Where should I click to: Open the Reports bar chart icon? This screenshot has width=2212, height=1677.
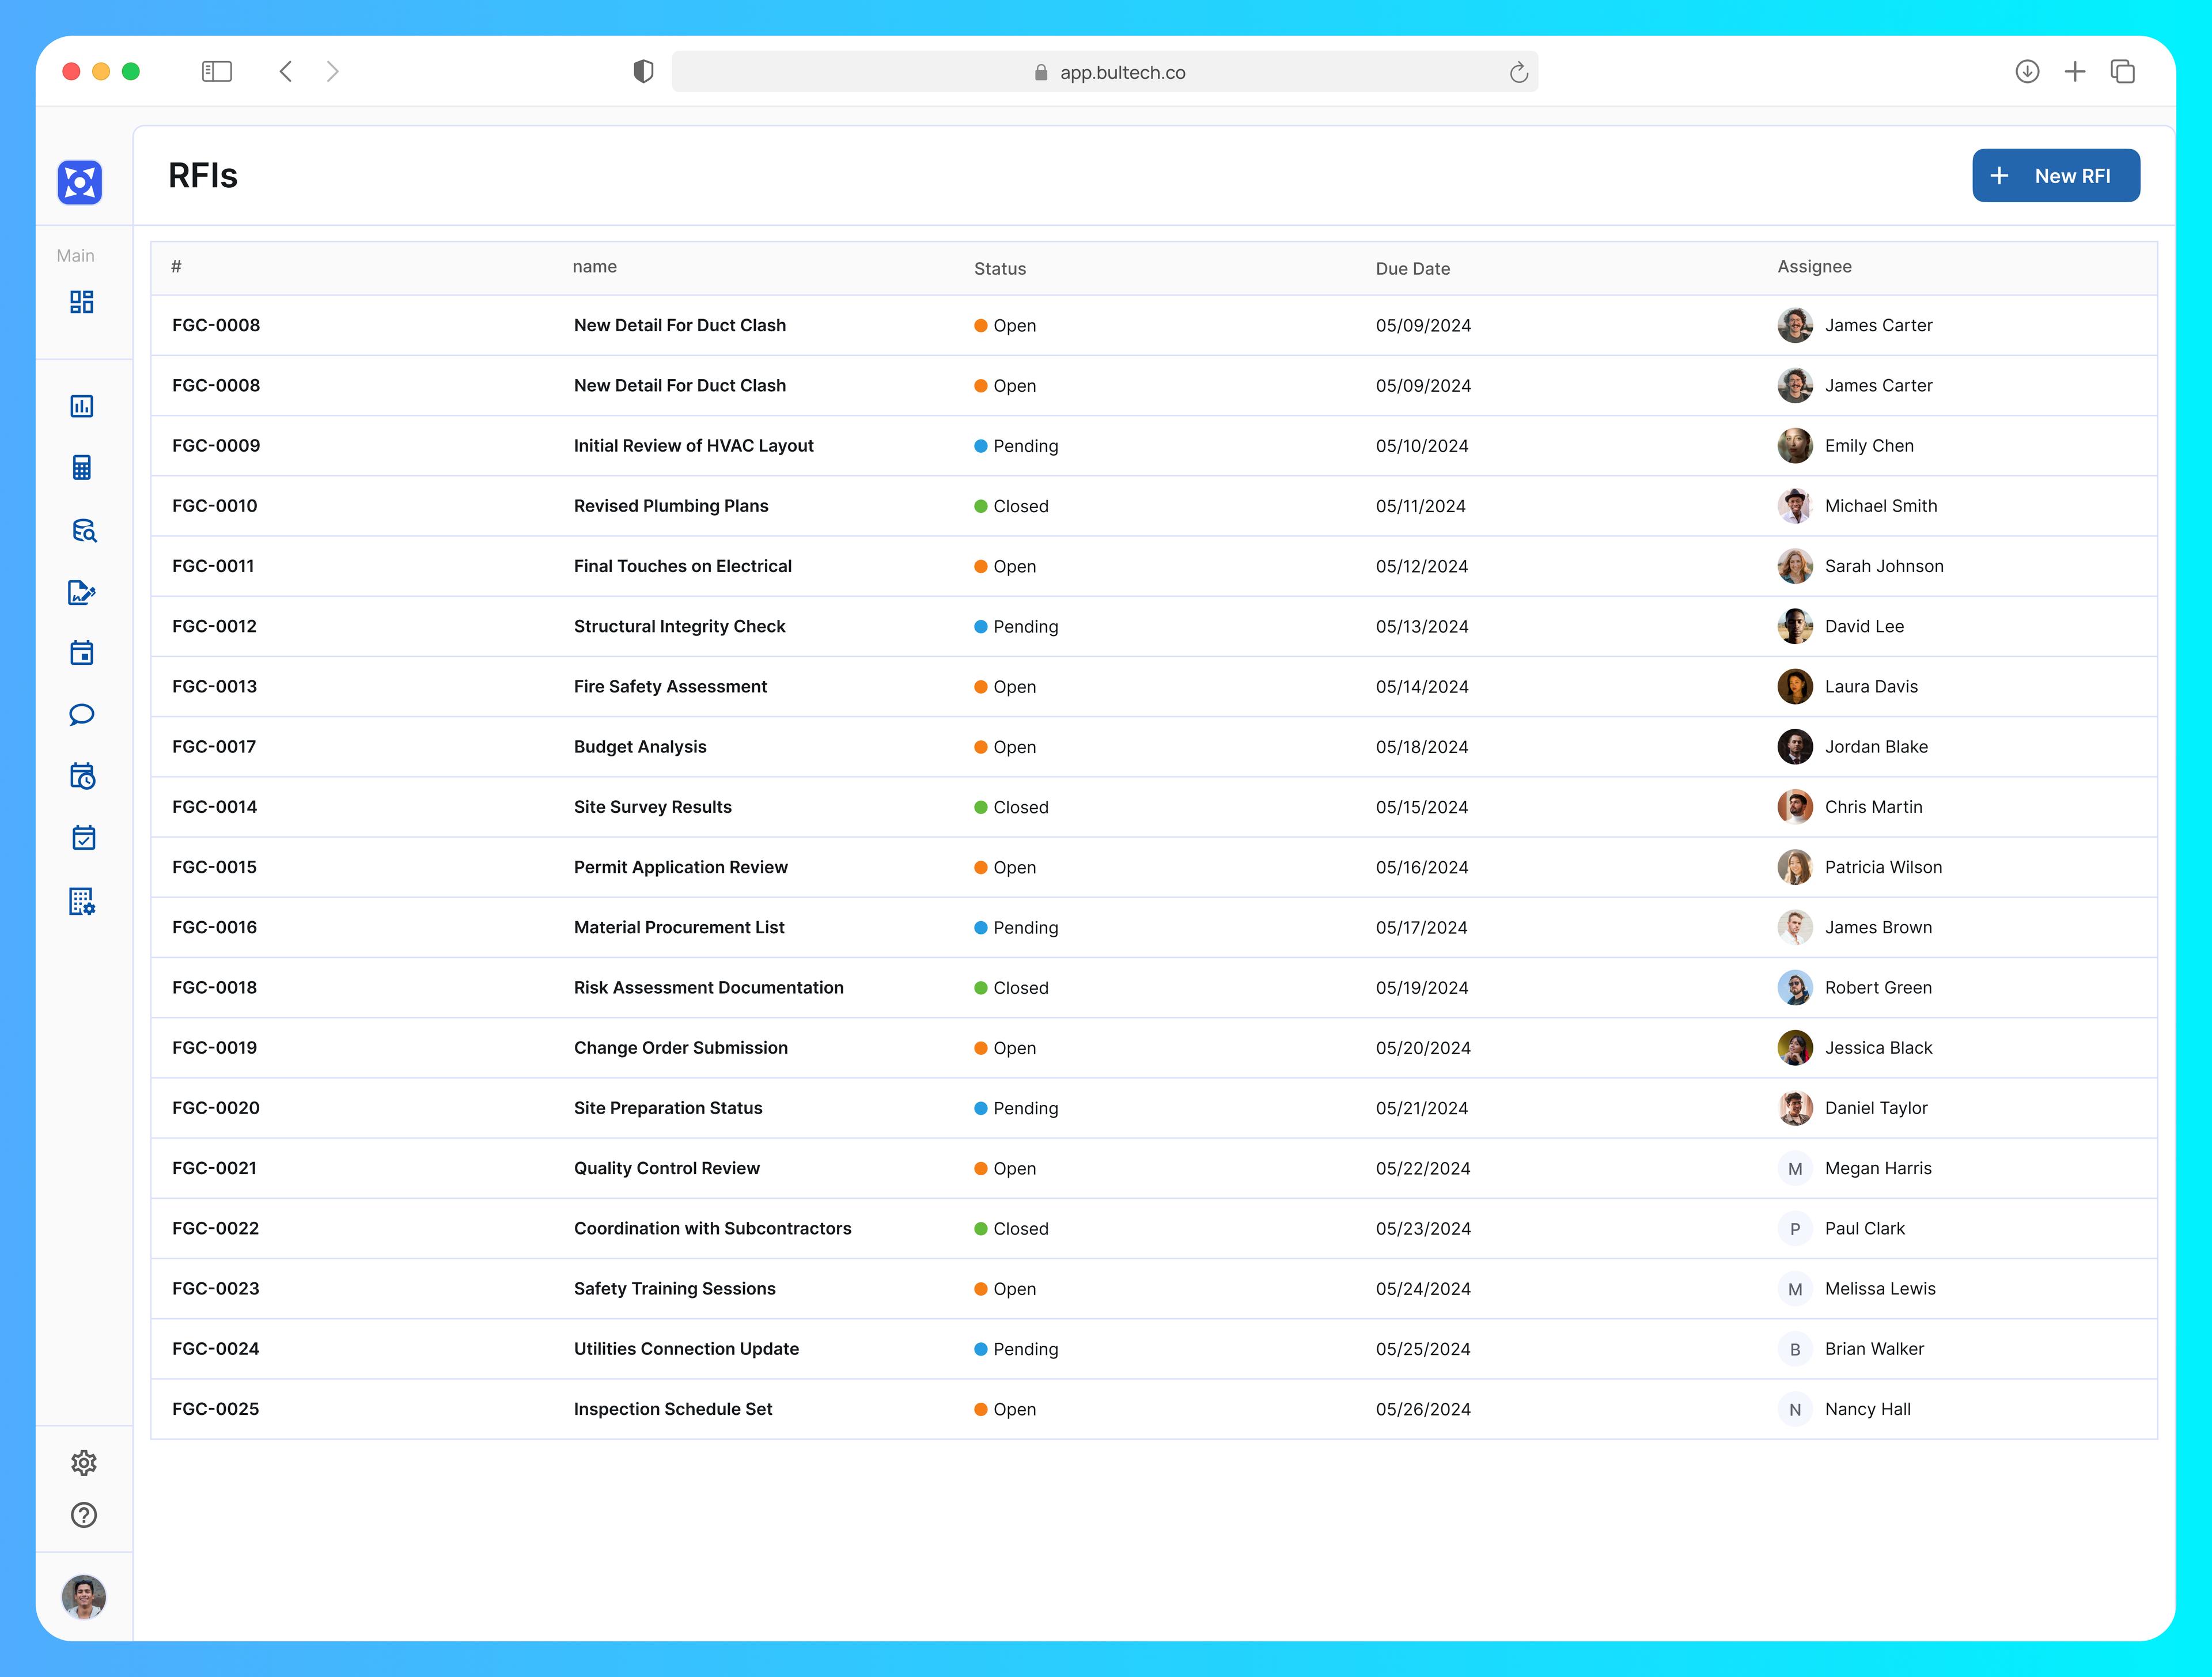click(x=82, y=406)
